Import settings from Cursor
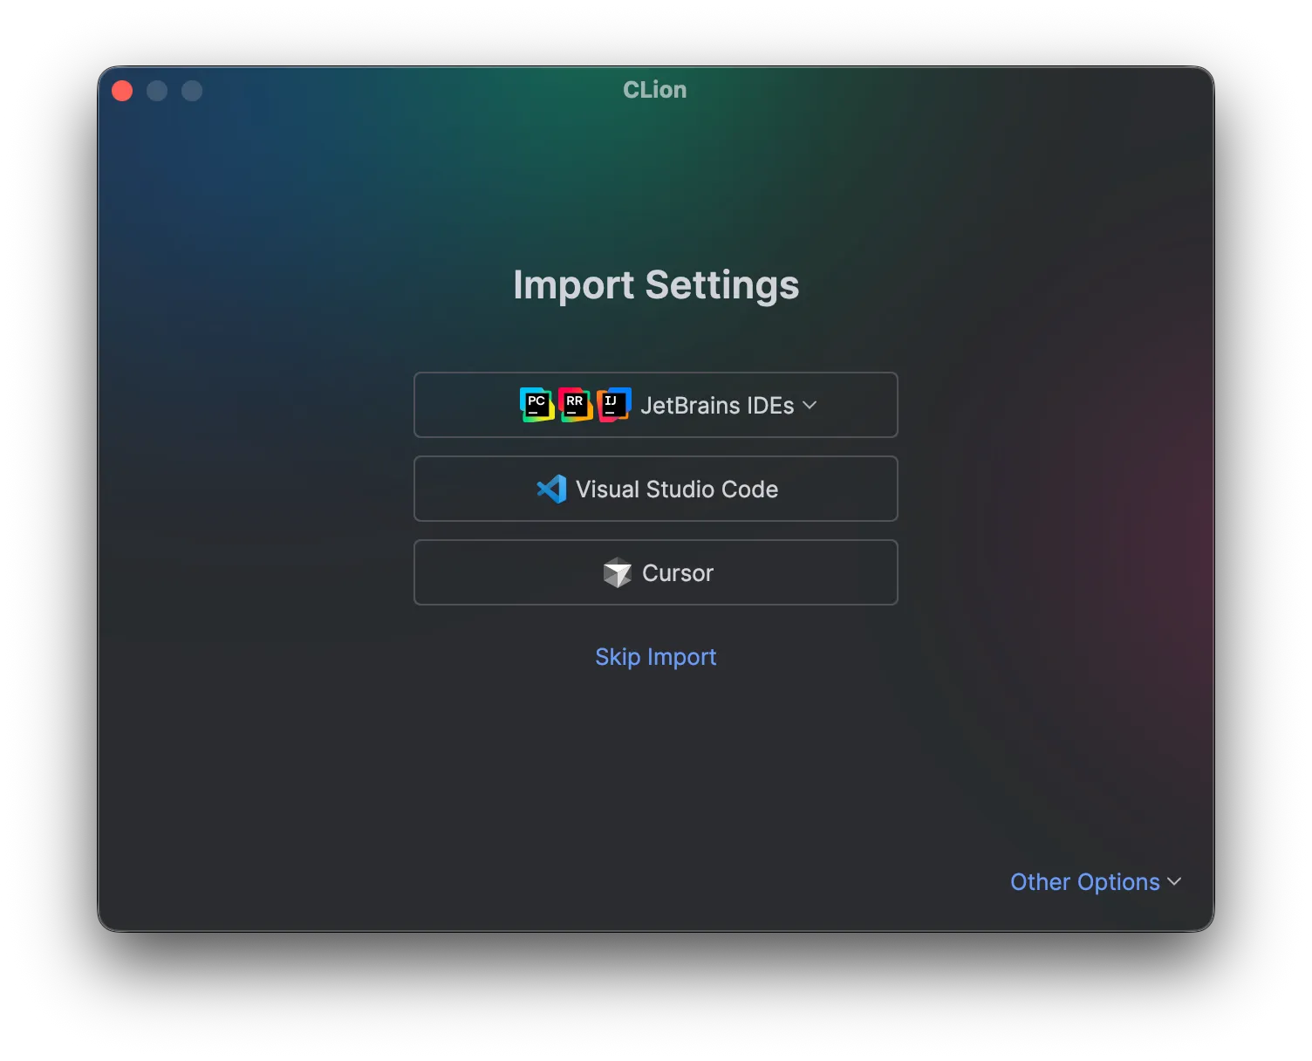1312x1061 pixels. [x=656, y=573]
